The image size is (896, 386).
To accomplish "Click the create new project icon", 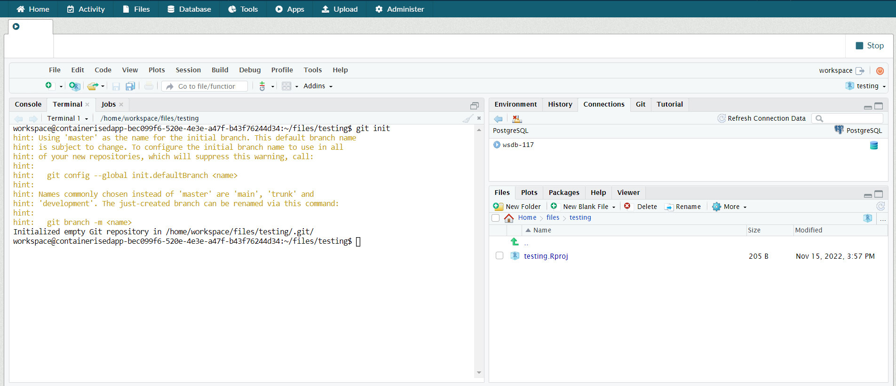I will 74,86.
